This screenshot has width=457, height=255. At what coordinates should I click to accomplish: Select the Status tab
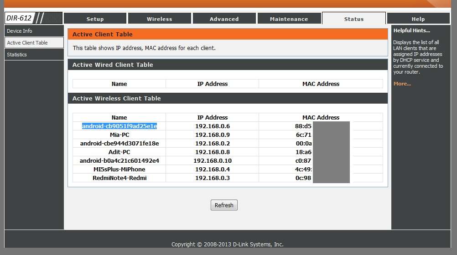pos(353,19)
